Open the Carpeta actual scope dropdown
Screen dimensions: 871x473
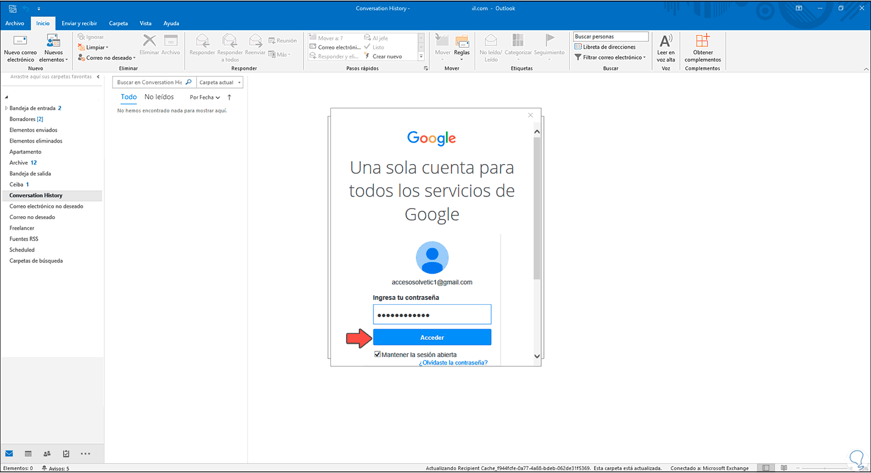click(x=219, y=82)
